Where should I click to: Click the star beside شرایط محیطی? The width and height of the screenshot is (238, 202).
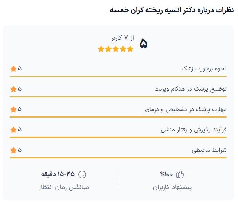pyautogui.click(x=13, y=150)
